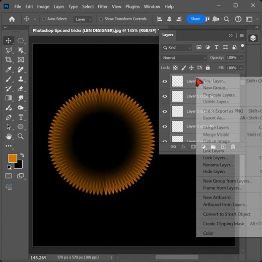
Task: Open the Window menu
Action: pos(152,7)
